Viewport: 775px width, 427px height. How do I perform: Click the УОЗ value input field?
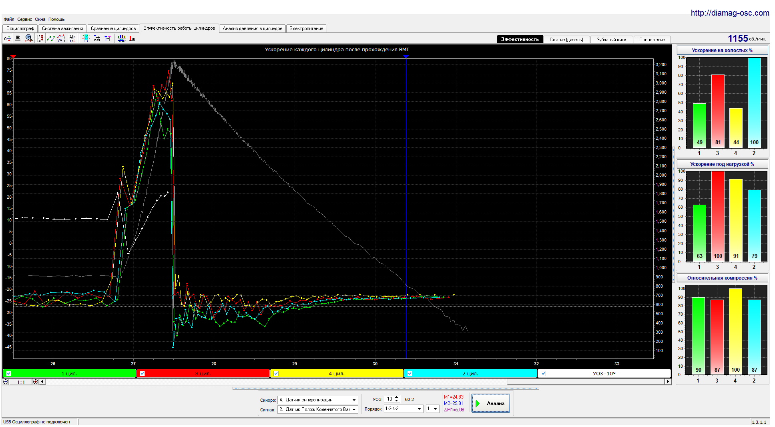click(x=389, y=399)
